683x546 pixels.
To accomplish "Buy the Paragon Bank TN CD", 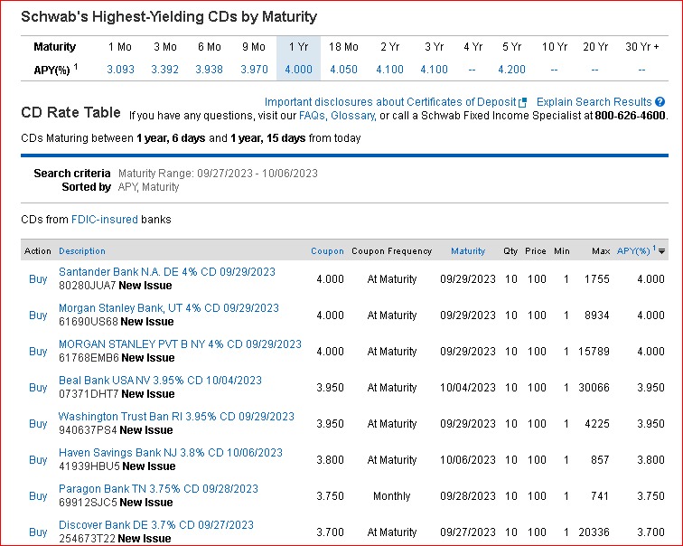I will pos(38,496).
